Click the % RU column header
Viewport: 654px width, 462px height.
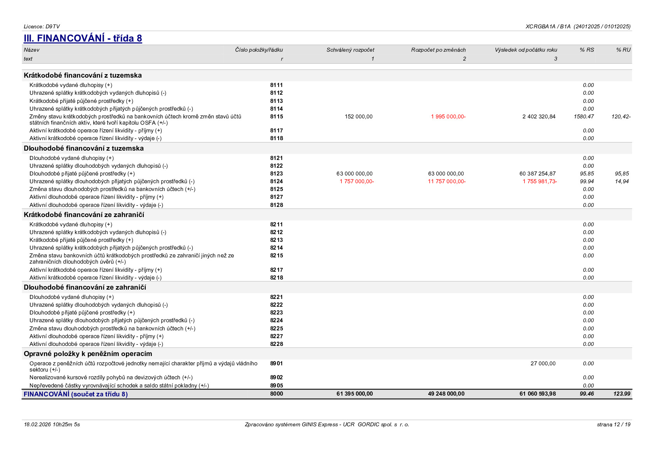623,50
